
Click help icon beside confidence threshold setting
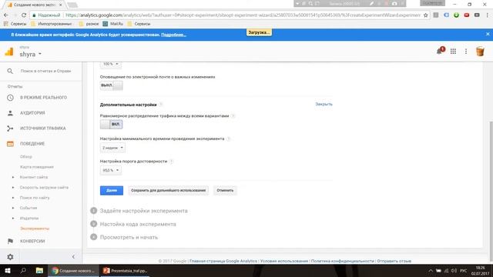tap(171, 162)
